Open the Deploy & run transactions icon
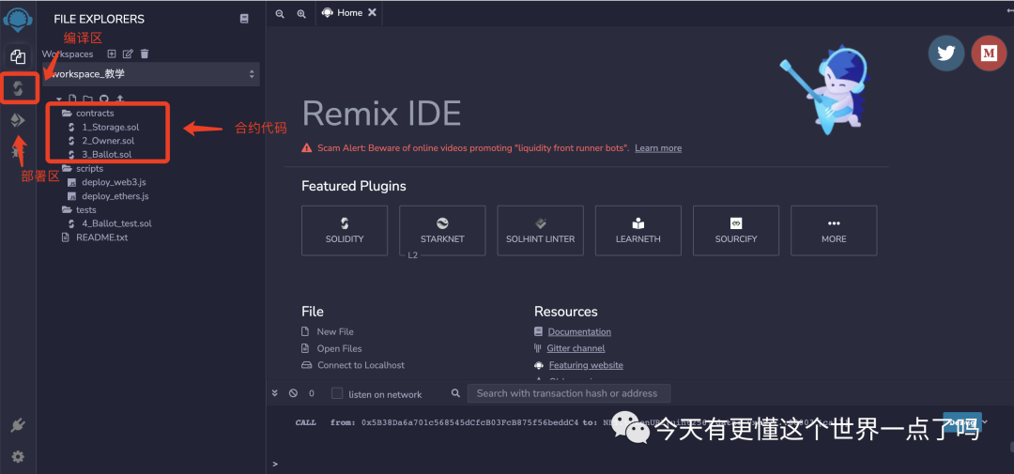The image size is (1014, 474). point(18,120)
